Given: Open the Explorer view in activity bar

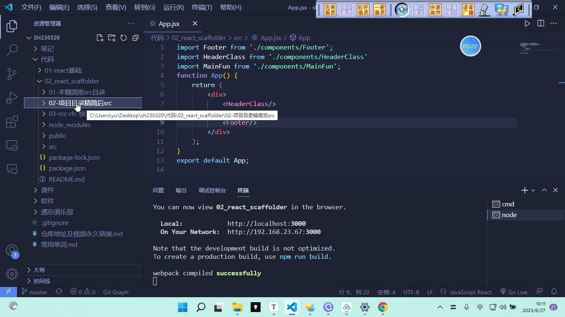Looking at the screenshot, I should (12, 26).
